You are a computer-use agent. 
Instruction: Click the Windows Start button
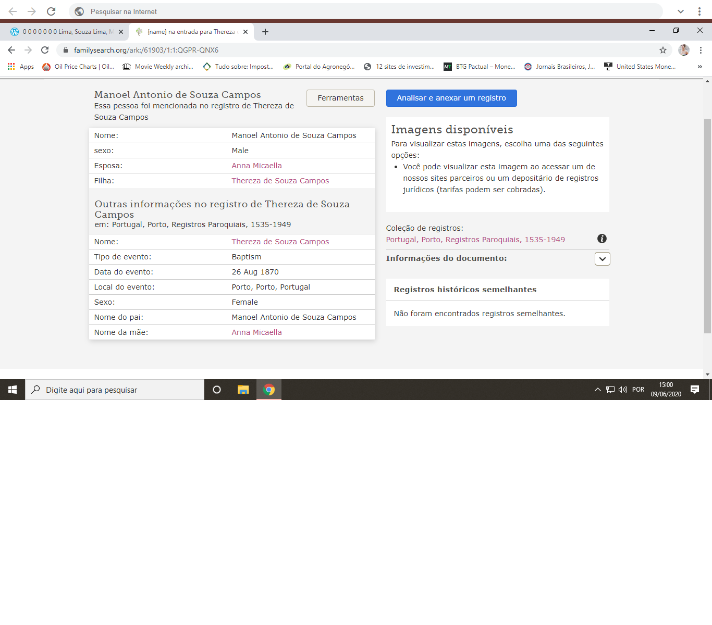pos(13,390)
